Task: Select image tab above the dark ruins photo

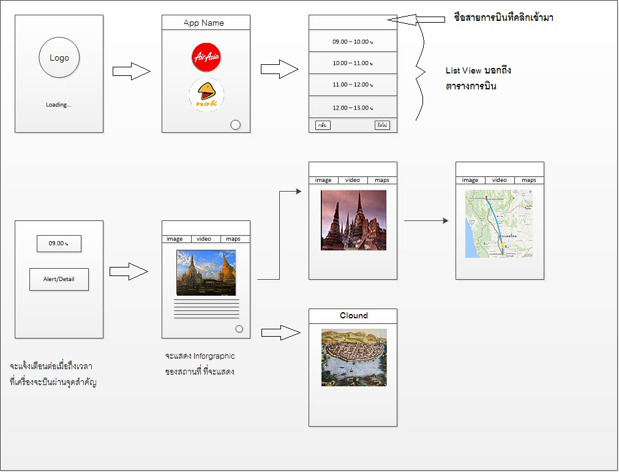Action: pos(323,180)
